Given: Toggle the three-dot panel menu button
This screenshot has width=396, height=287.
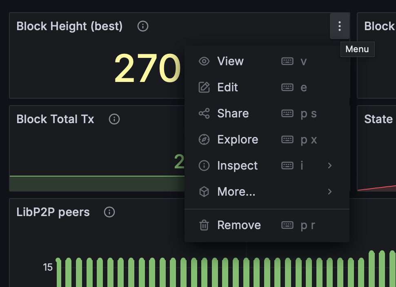Looking at the screenshot, I should pos(339,26).
